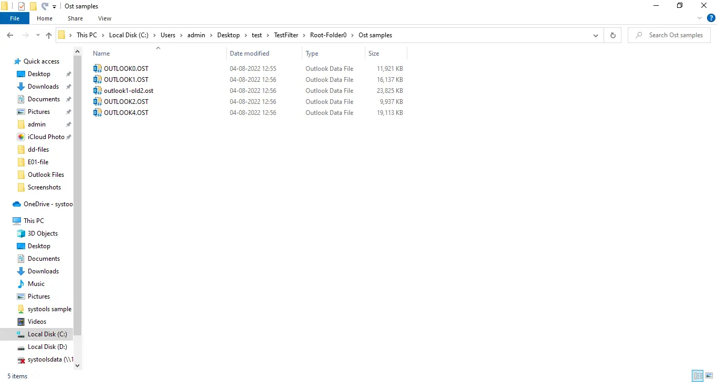Switch to Large icons view using status bar icon
717x382 pixels.
pos(709,376)
